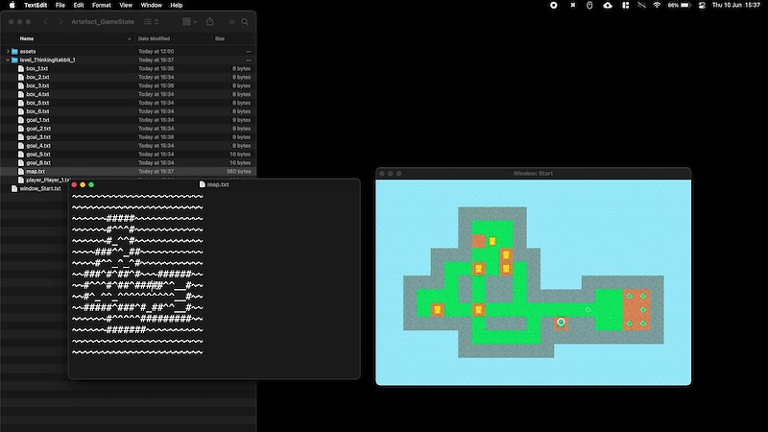
Task: Select window_Start.txt file icon
Action: tap(14, 188)
